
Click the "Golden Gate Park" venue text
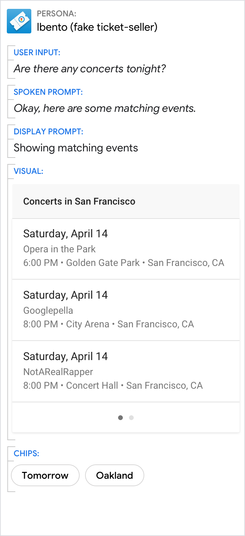[103, 263]
